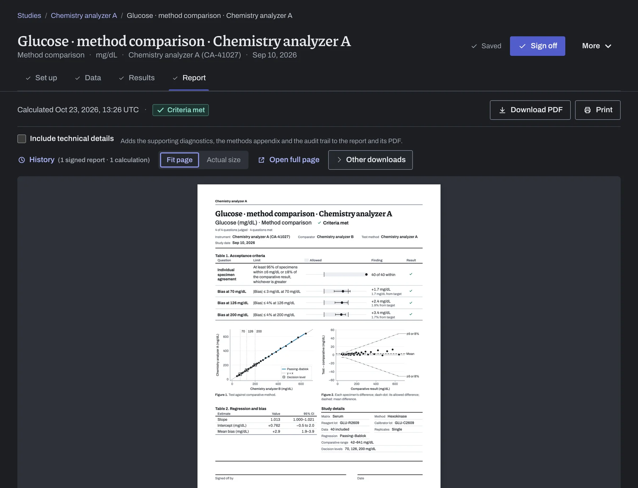638x488 pixels.
Task: Click the 'GLU-R2609' reagent lot value
Action: coord(349,423)
